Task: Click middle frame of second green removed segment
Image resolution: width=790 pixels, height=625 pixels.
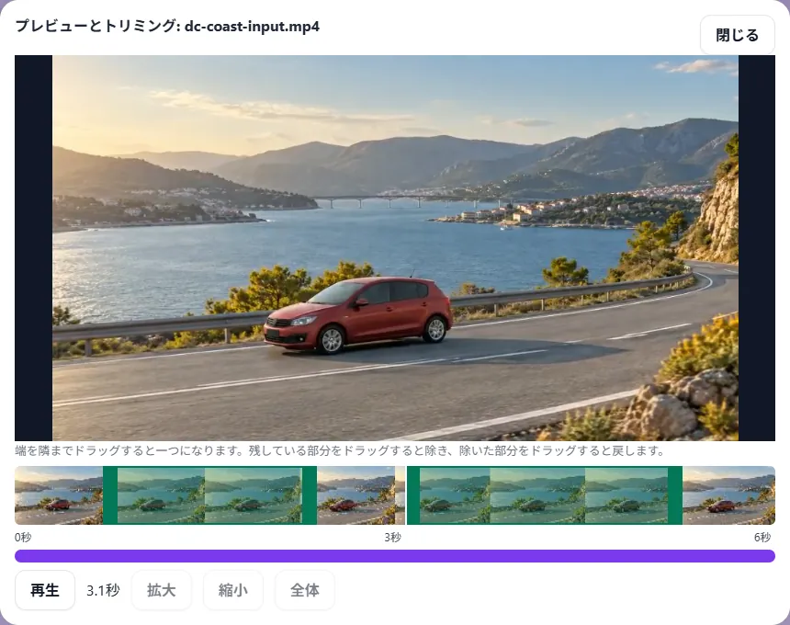Action: tap(537, 495)
